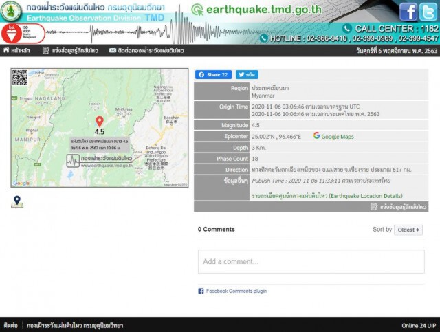This screenshot has height=332, width=440.
Task: Tweet using the Twitter ทวีต button
Action: coord(247,75)
